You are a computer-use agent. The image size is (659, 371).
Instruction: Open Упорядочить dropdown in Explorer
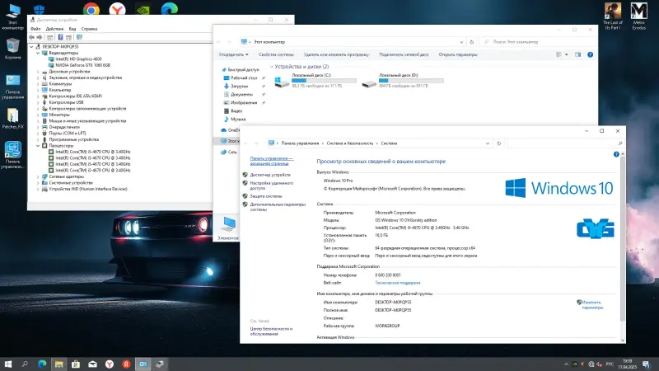[233, 54]
